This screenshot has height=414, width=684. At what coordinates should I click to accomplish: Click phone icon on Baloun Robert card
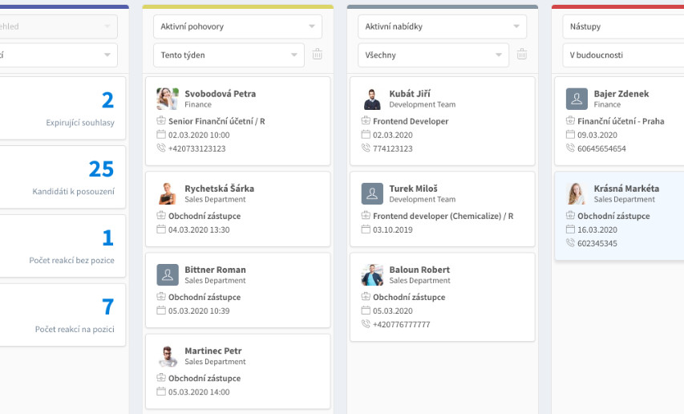click(x=366, y=324)
